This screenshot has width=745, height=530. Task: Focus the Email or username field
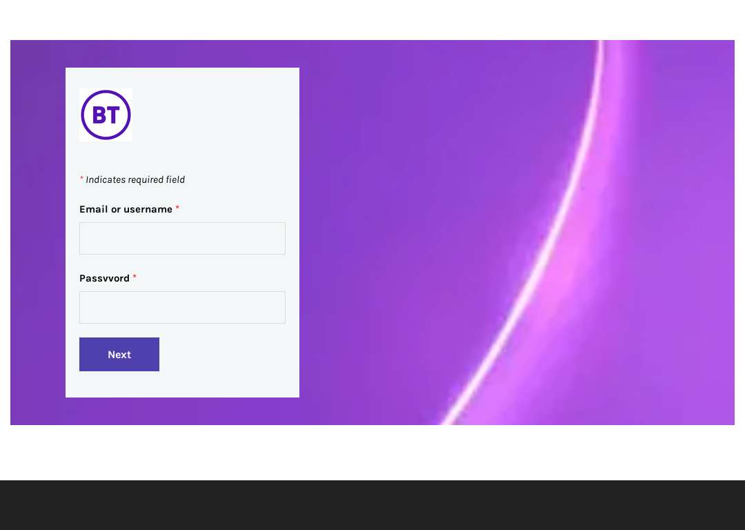182,239
